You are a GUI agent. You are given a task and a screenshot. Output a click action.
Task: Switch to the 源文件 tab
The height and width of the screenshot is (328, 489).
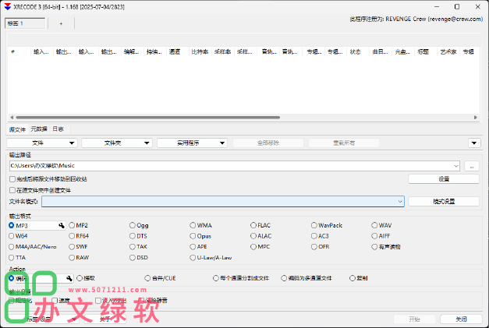tap(17, 129)
